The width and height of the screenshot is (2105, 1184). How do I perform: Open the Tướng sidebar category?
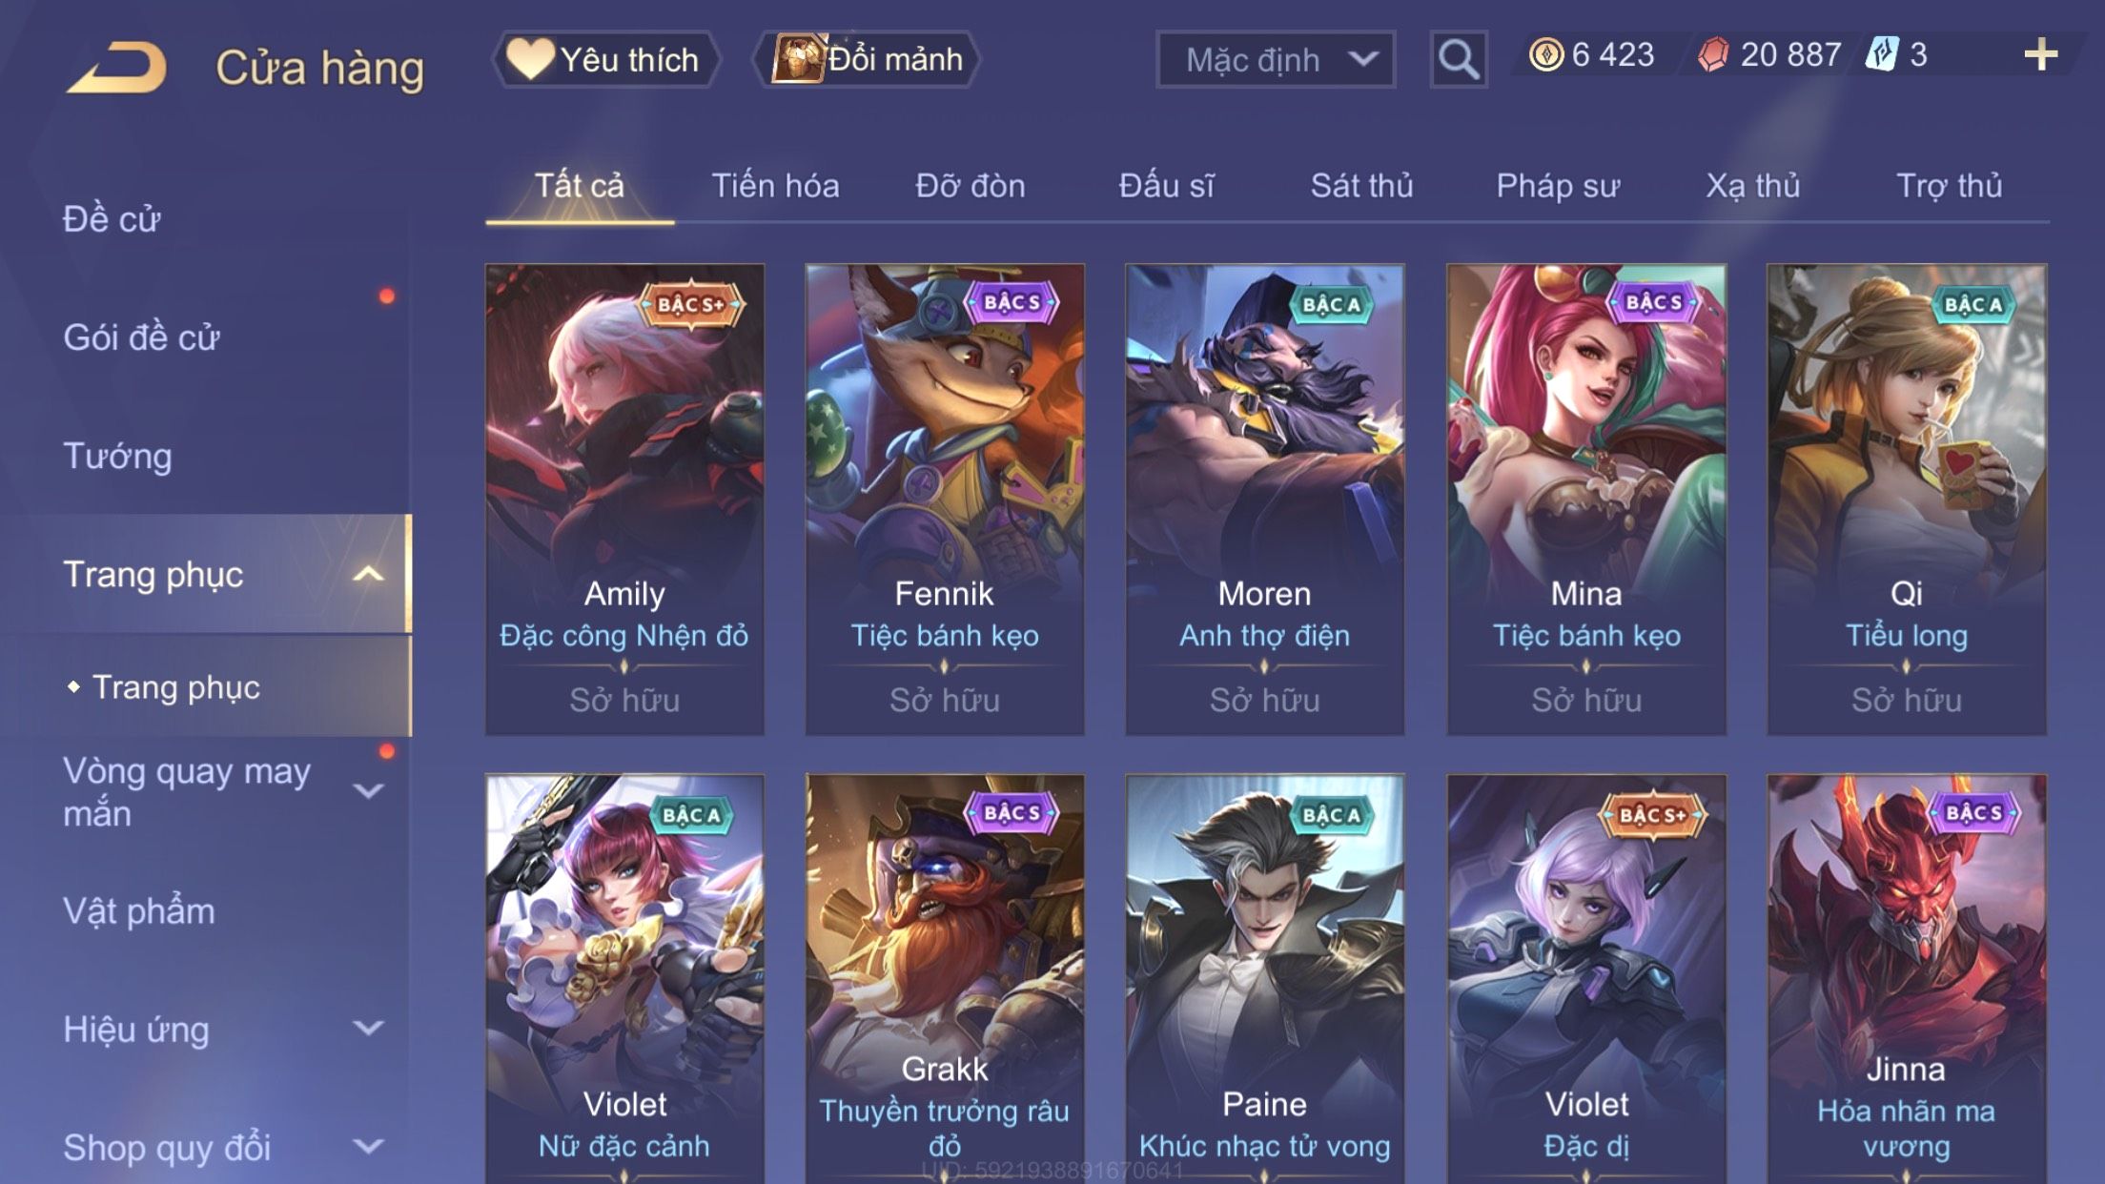coord(117,456)
